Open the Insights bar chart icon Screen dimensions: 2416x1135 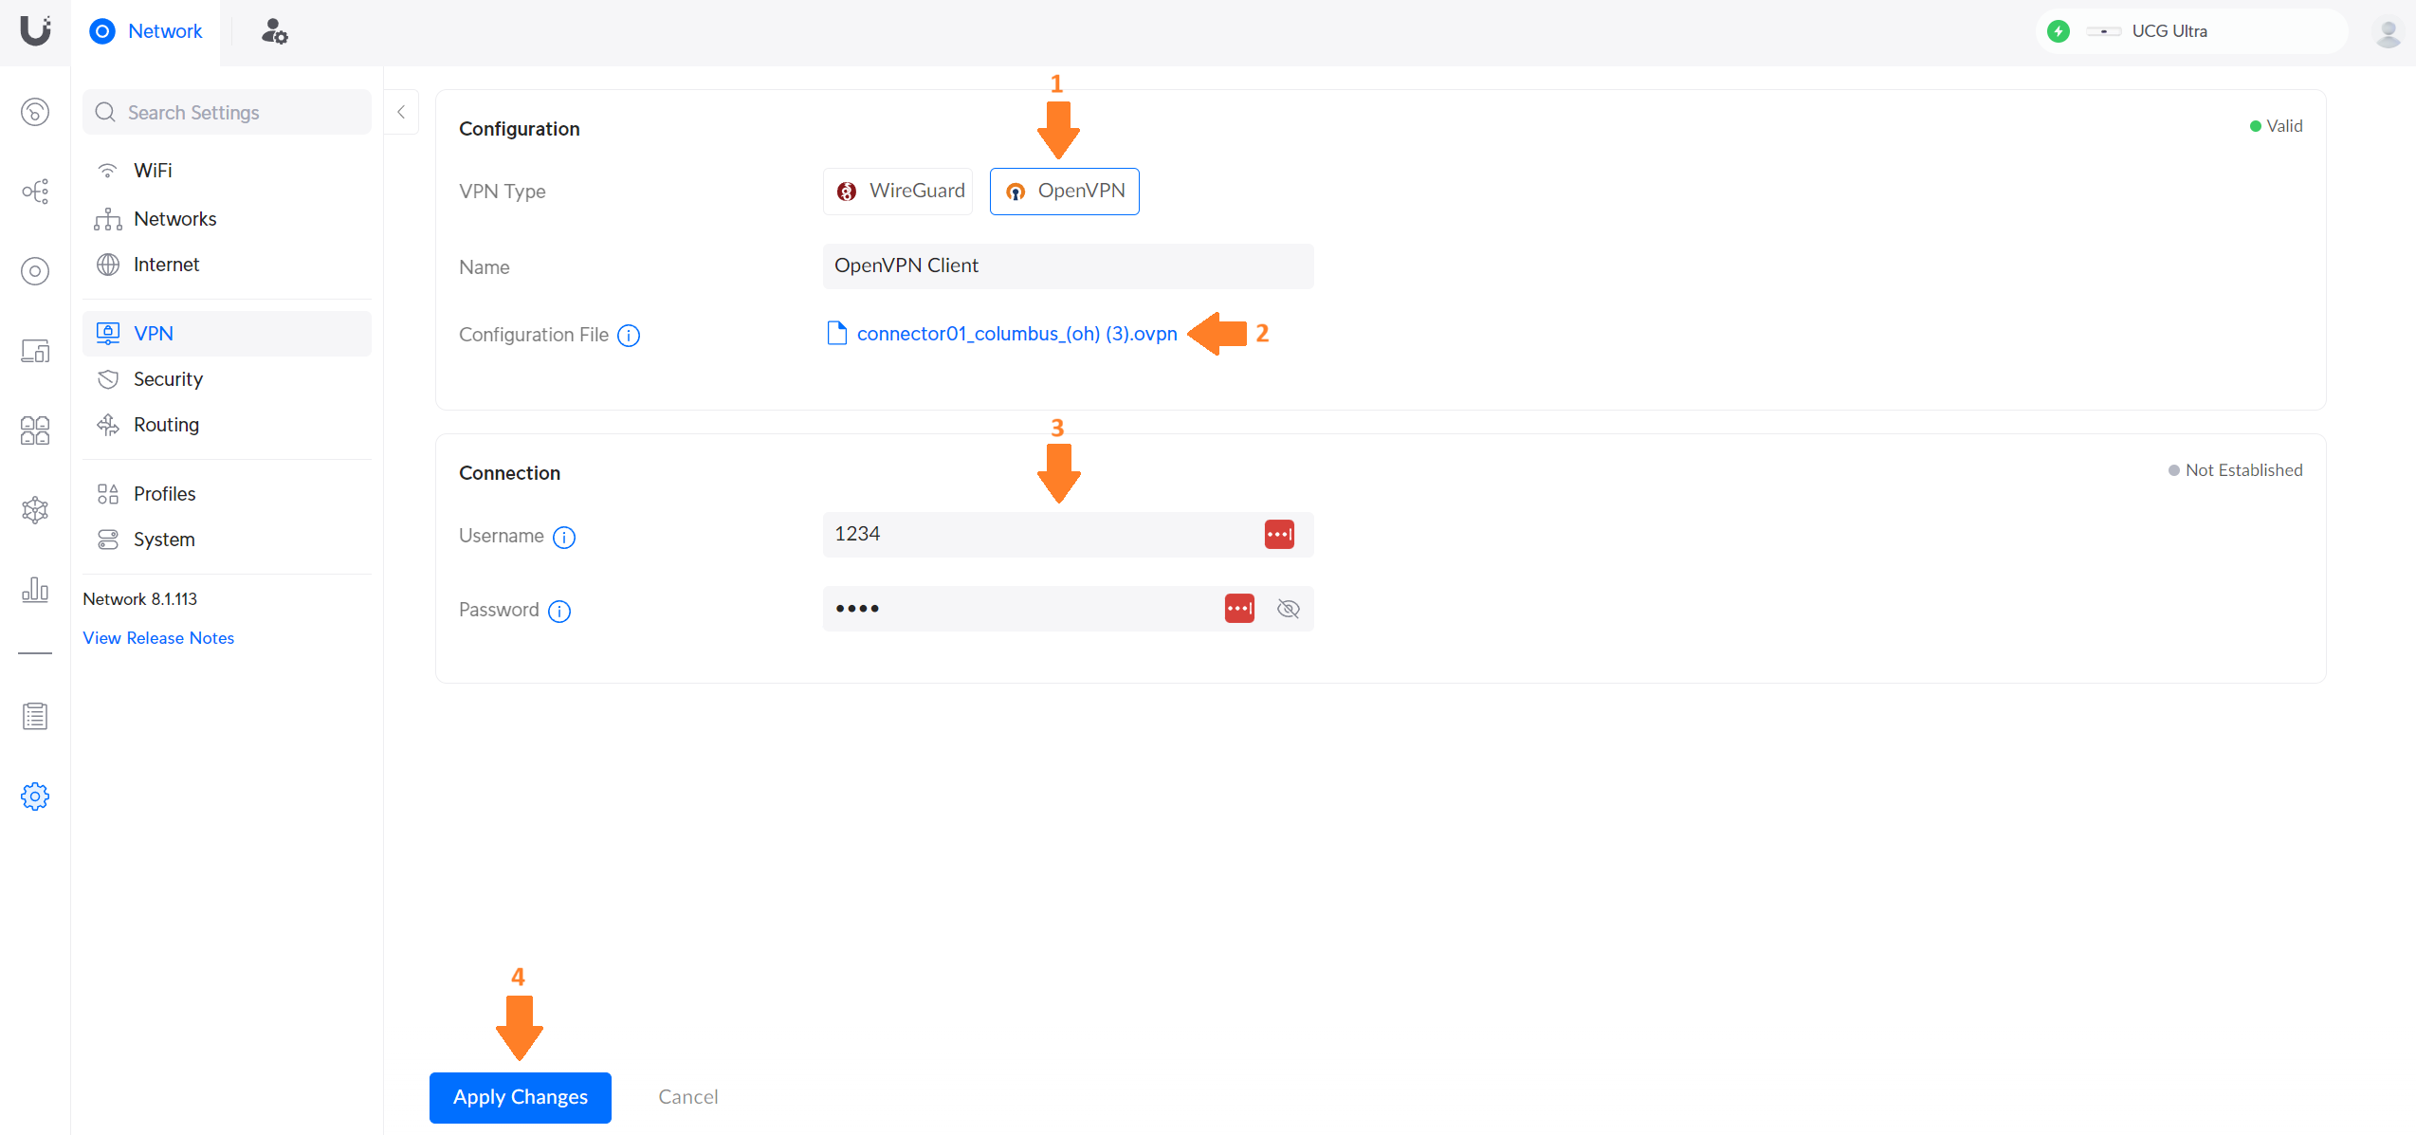coord(35,590)
